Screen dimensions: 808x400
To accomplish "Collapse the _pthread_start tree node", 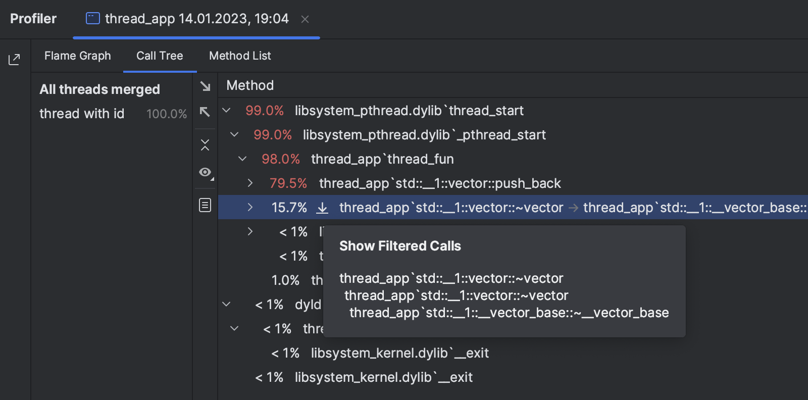I will pos(234,135).
